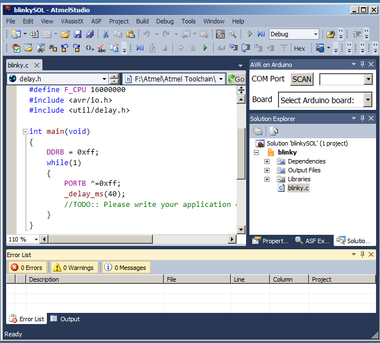Toggle Hex display mode
380x343 pixels.
(299, 49)
